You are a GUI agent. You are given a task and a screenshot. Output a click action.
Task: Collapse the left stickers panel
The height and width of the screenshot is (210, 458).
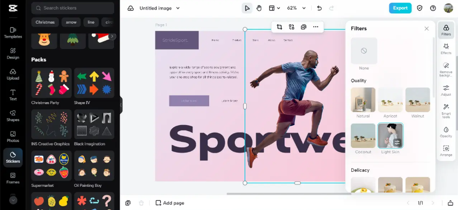pyautogui.click(x=121, y=105)
